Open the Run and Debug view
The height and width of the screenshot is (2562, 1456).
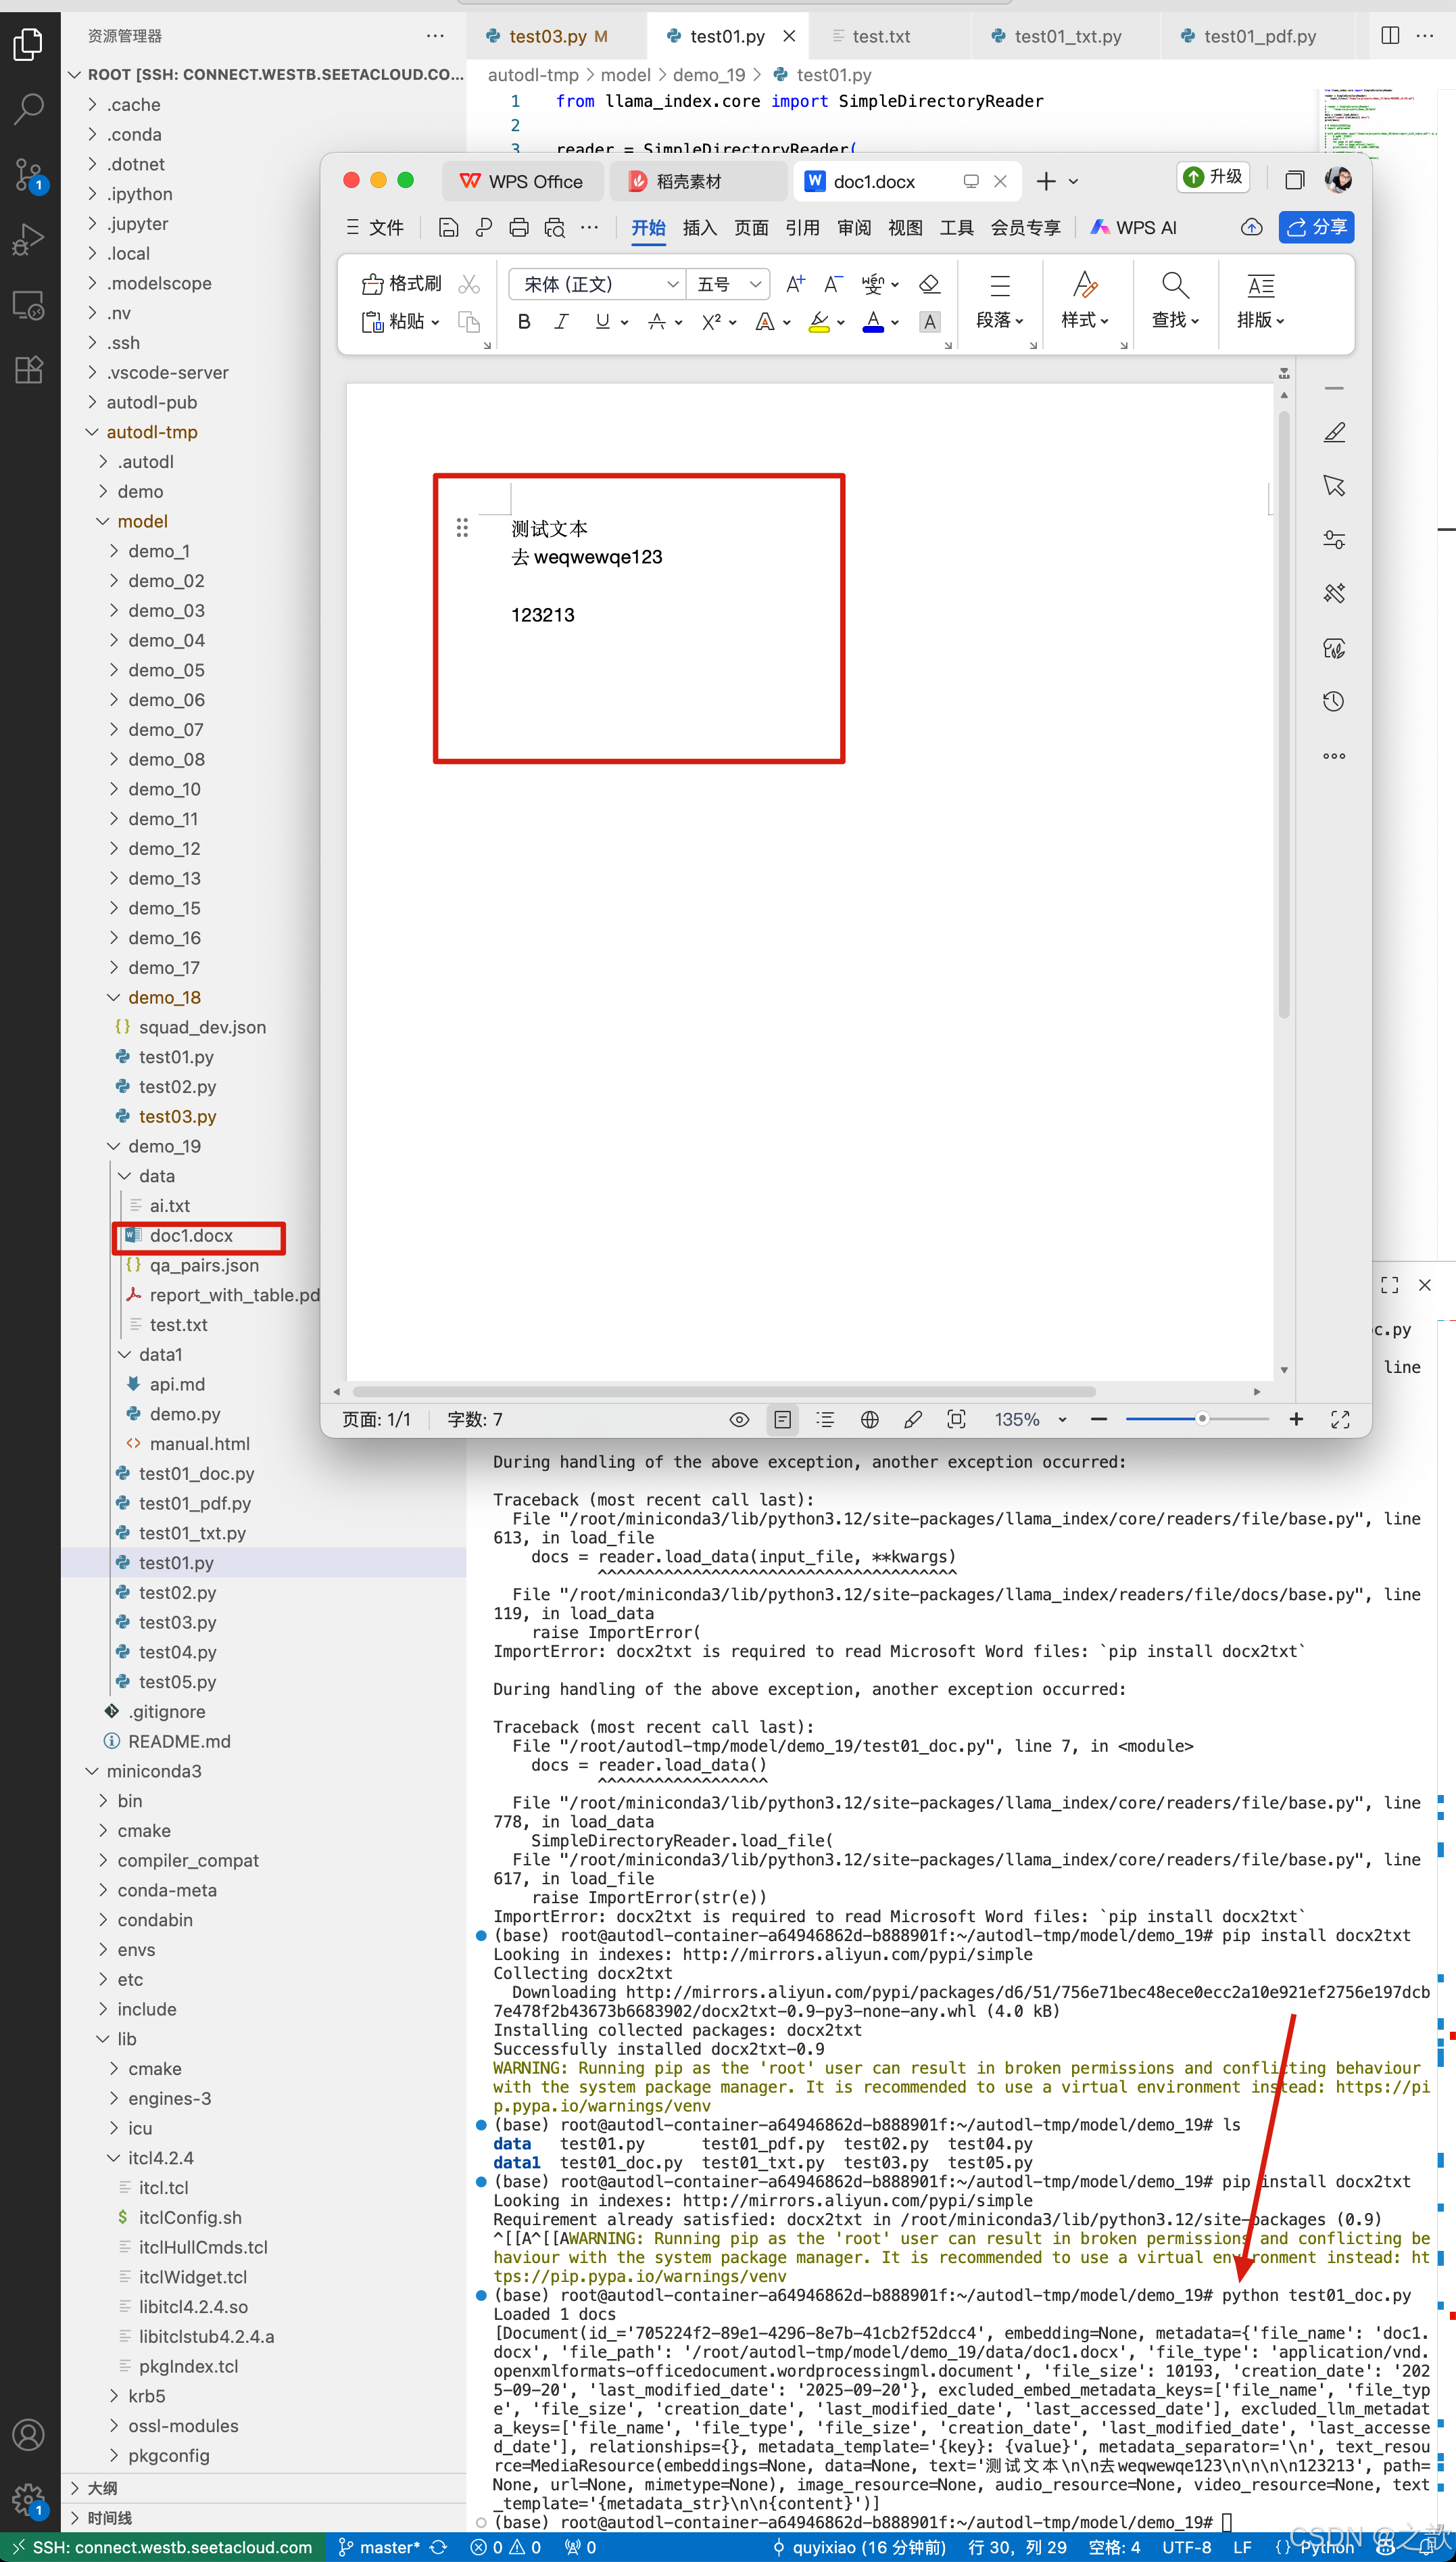pos(29,239)
